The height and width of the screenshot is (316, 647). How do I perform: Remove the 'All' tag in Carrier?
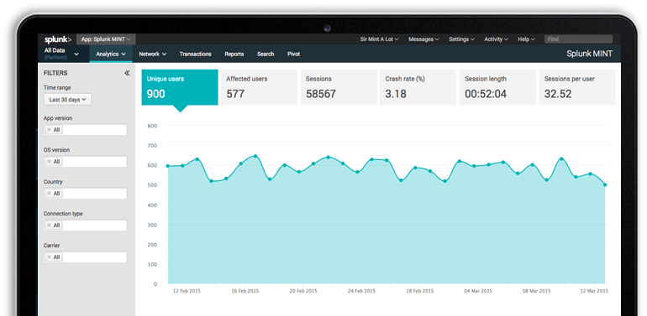pyautogui.click(x=49, y=257)
